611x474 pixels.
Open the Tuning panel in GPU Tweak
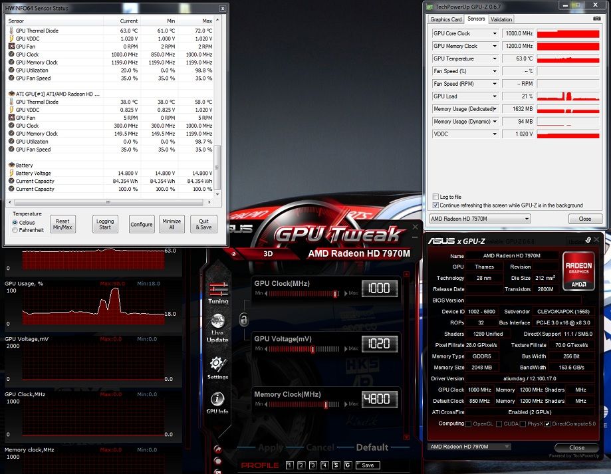click(x=218, y=292)
